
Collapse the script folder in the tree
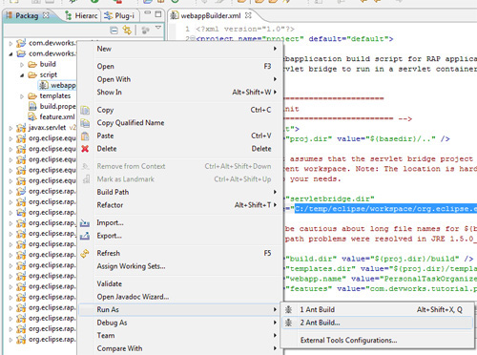pyautogui.click(x=22, y=75)
